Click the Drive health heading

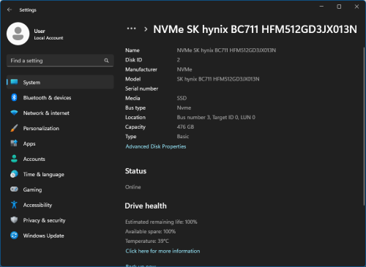click(x=146, y=206)
